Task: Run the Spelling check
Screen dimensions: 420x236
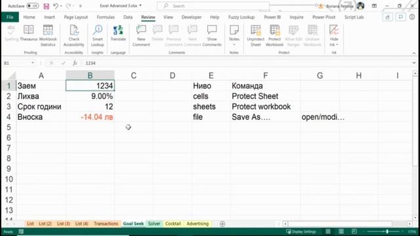Action: click(11, 33)
